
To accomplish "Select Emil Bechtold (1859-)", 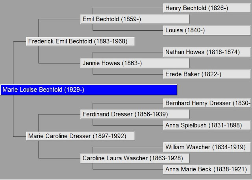I will 135,19.
